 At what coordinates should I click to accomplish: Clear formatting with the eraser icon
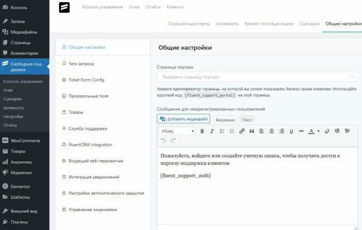tap(327, 131)
